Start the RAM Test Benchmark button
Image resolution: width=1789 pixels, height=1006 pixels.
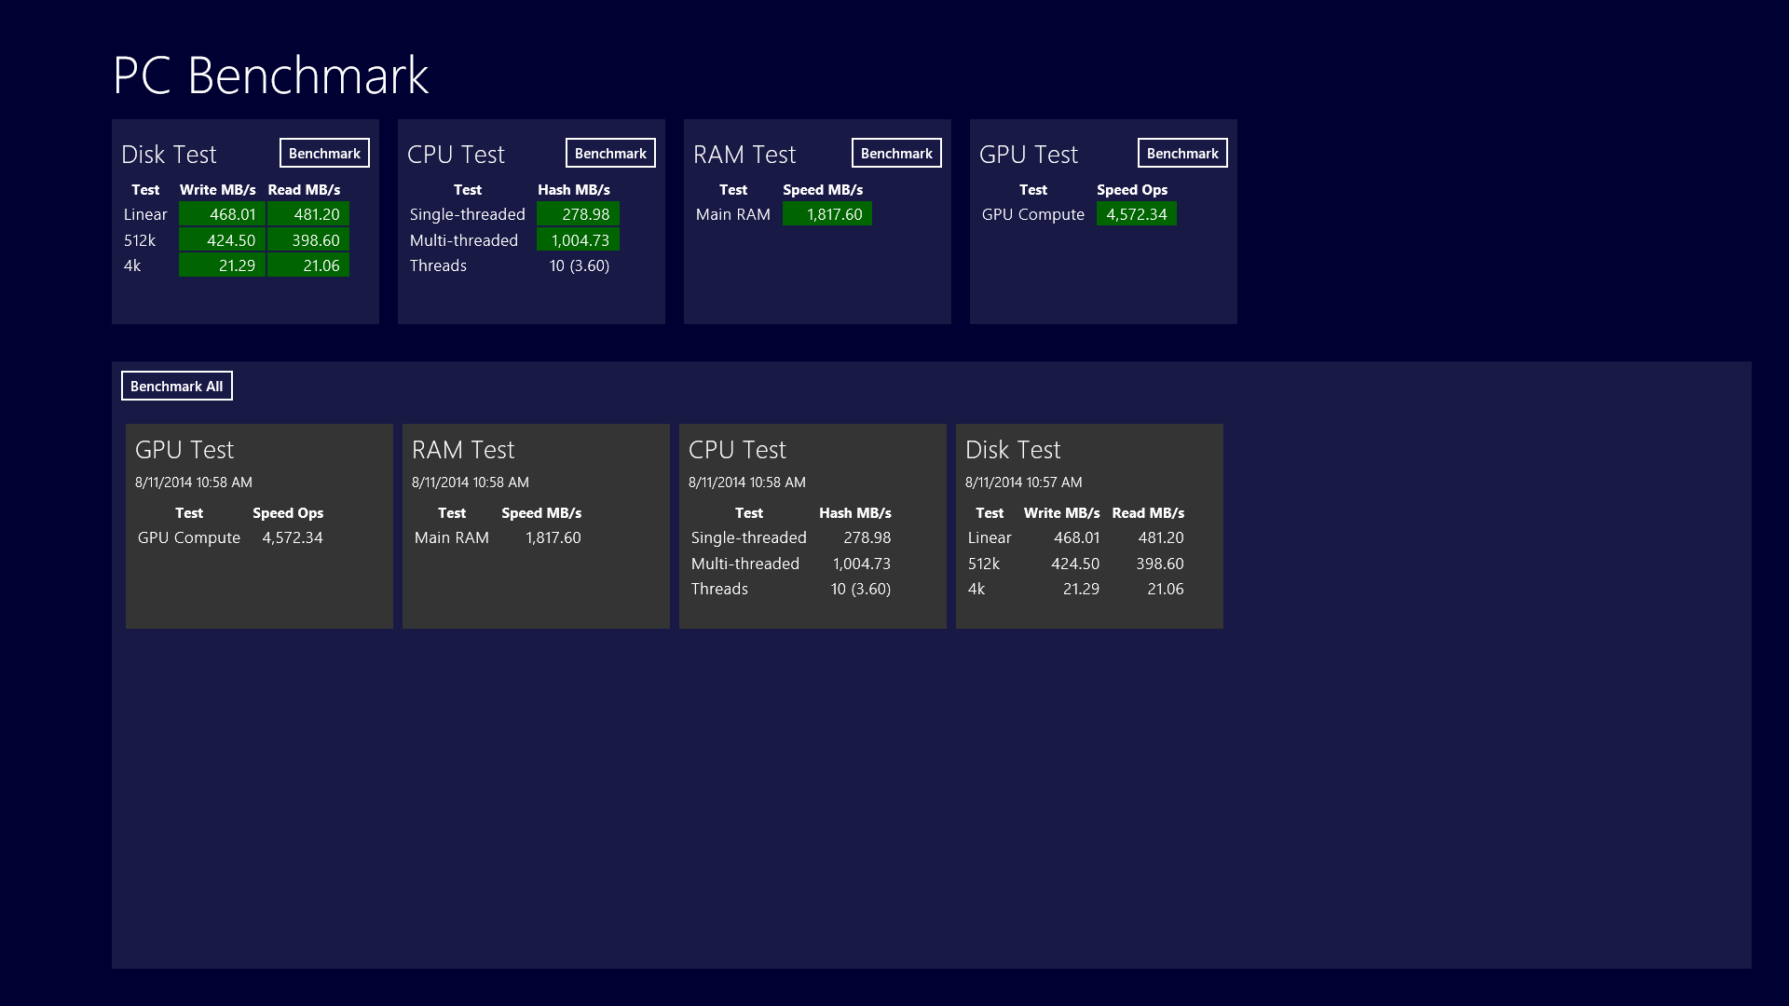(x=896, y=154)
